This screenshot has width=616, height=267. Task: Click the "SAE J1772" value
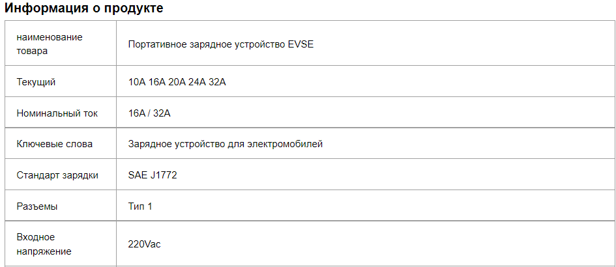(153, 175)
